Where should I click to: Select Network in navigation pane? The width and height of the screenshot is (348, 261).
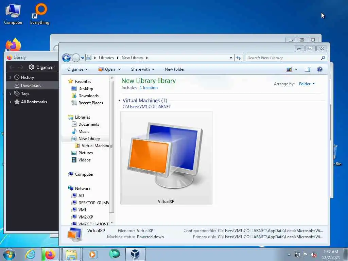83,188
